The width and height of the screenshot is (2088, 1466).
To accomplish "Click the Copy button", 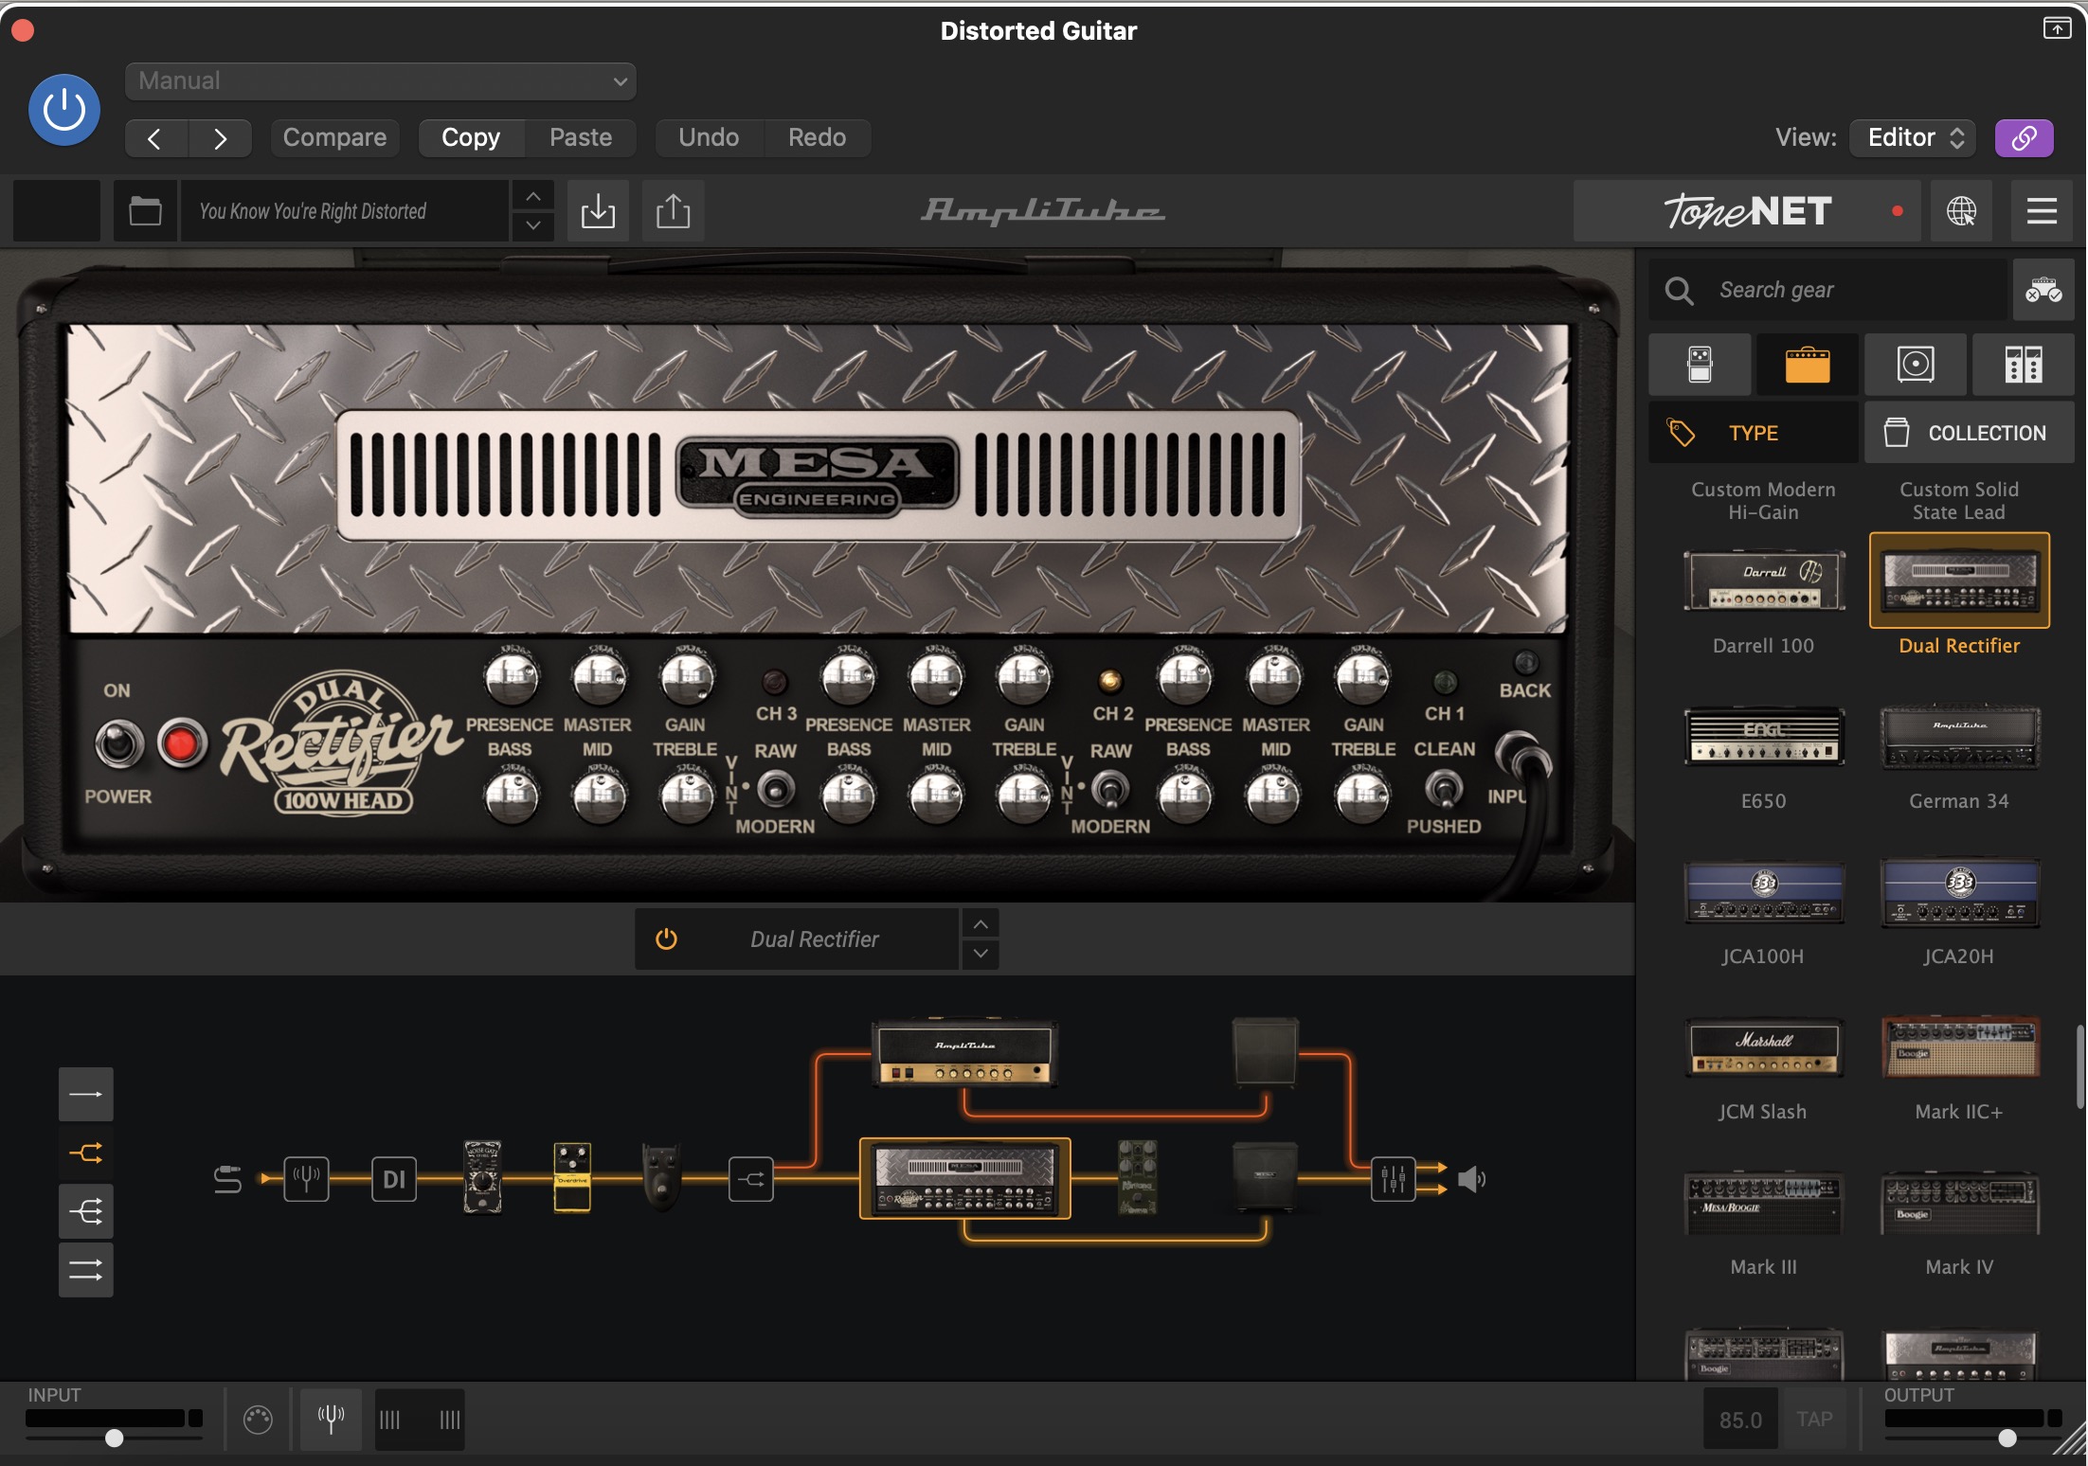I will 471,138.
